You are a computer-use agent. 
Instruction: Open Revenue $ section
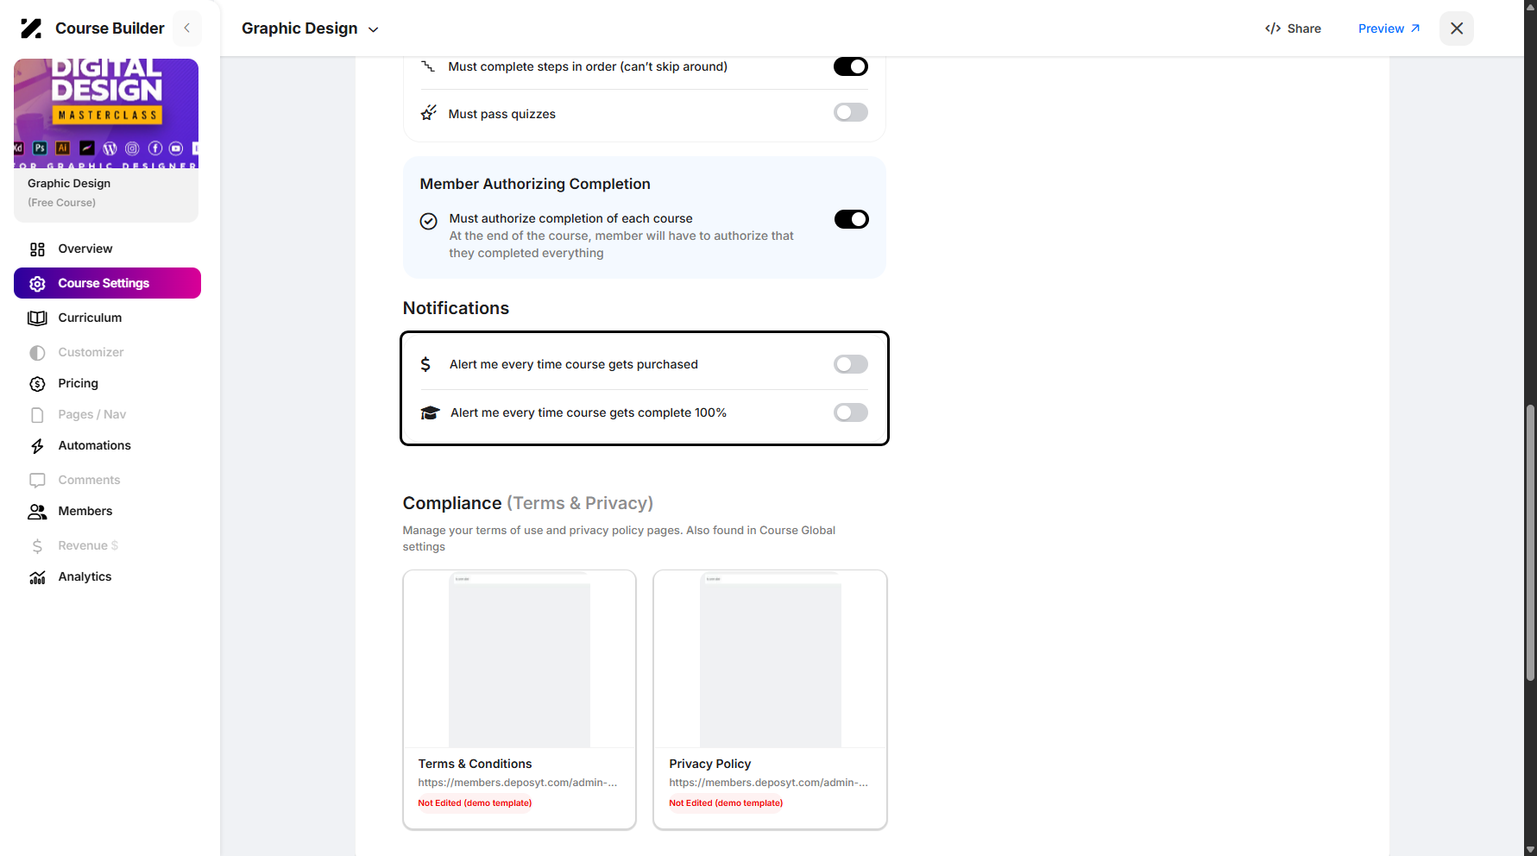(88, 545)
